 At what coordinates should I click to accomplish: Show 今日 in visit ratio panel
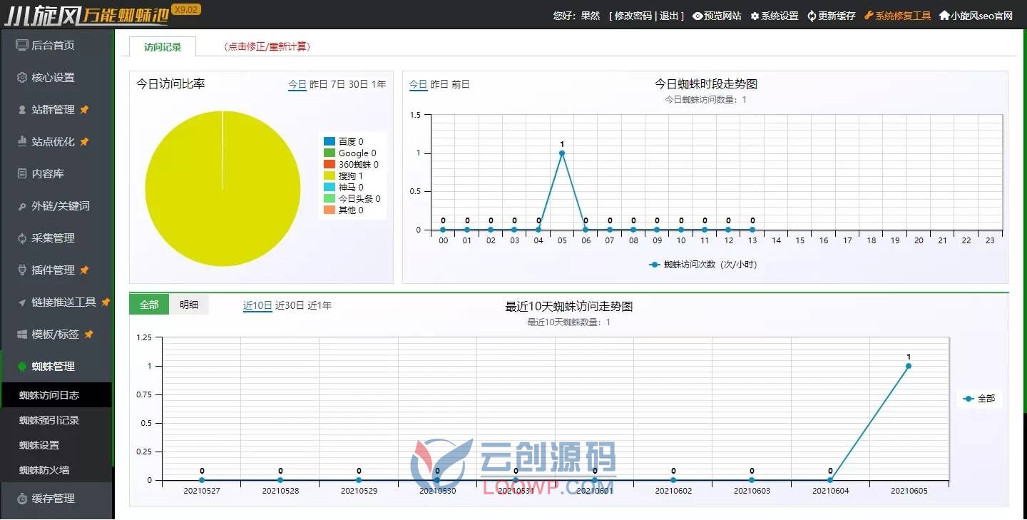tap(297, 84)
